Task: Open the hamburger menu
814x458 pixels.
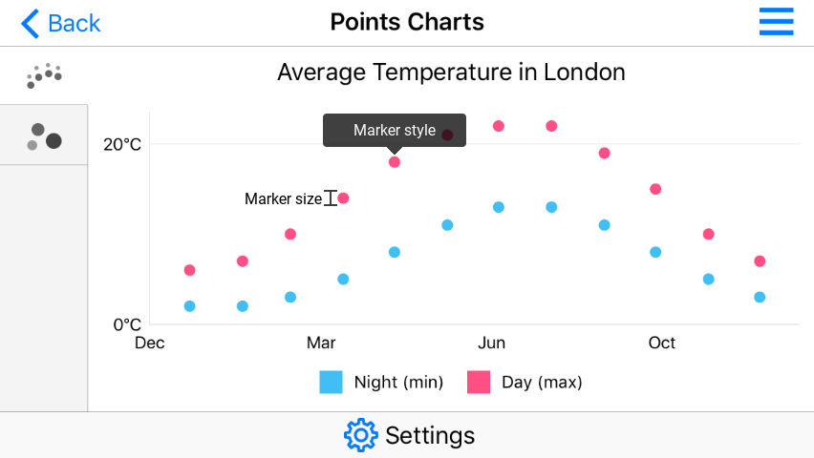Action: point(776,22)
